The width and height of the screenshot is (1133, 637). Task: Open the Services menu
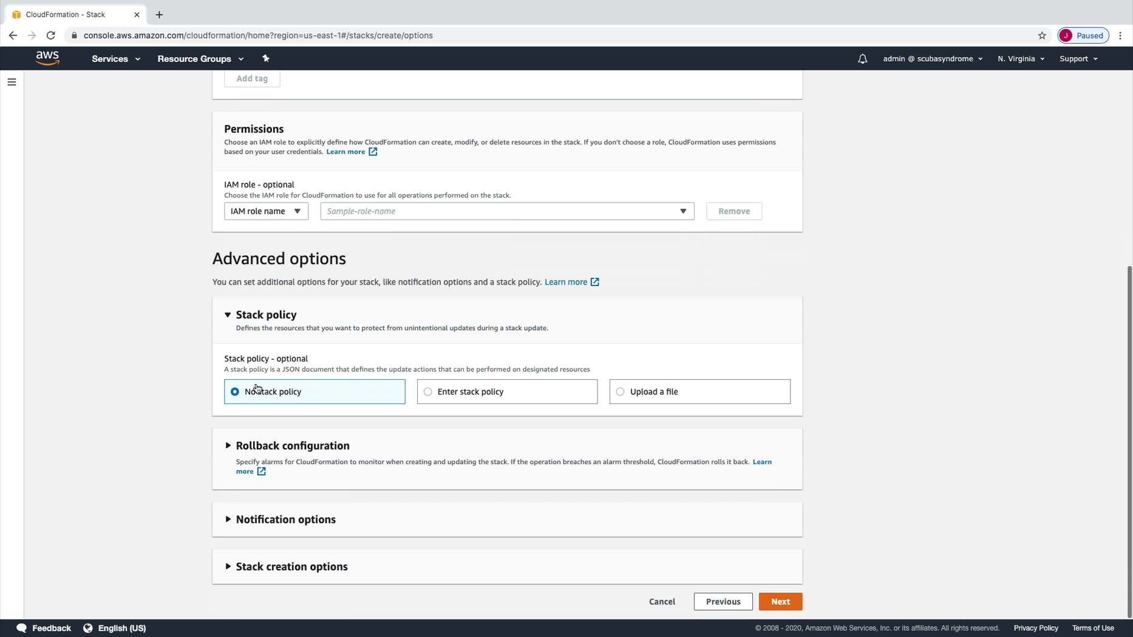[x=116, y=59]
